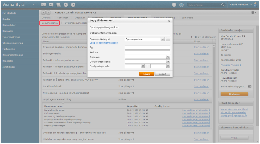Close the Legg til dokument dialog

click(169, 21)
